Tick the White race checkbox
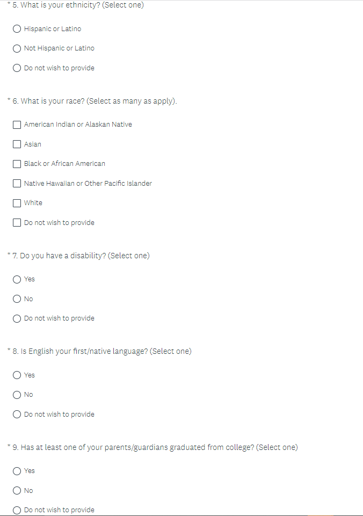Viewport: 363px width, 516px height. (x=17, y=203)
